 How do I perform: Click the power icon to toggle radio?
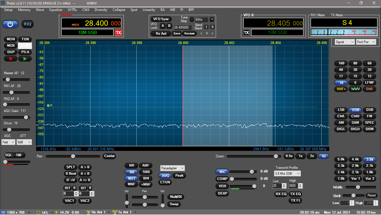point(10,24)
